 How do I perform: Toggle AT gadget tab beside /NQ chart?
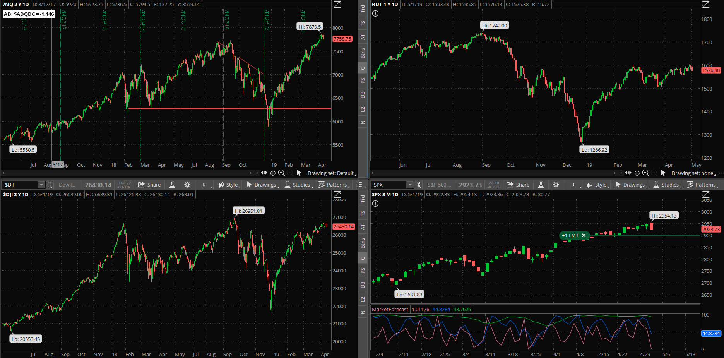363,37
